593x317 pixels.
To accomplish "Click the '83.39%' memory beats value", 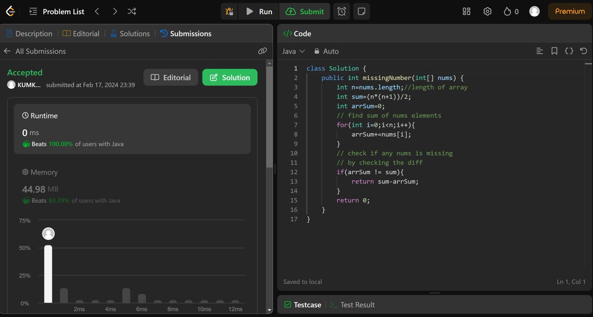I will pyautogui.click(x=59, y=200).
